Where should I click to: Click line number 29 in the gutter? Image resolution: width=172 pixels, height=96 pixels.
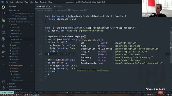coord(40,54)
